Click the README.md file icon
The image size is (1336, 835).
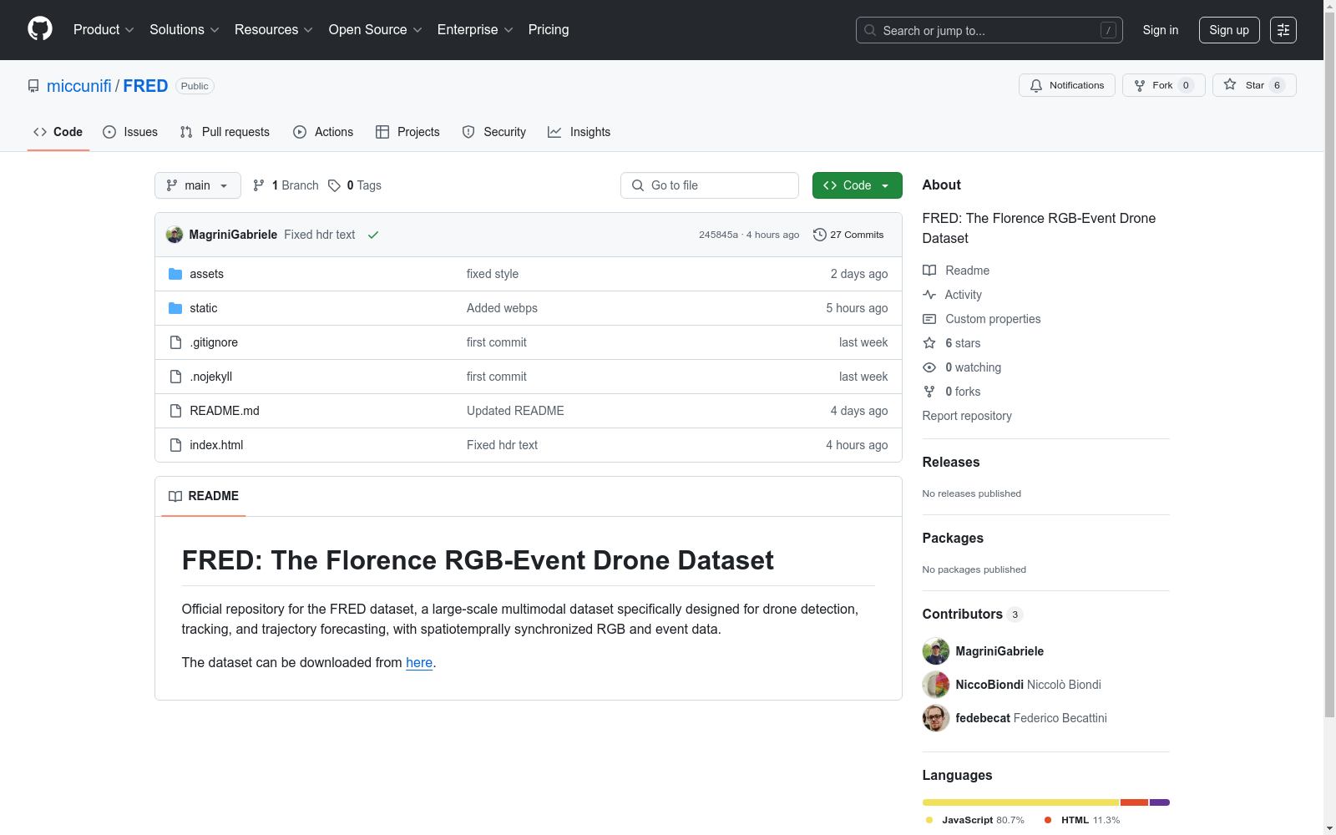pos(175,411)
